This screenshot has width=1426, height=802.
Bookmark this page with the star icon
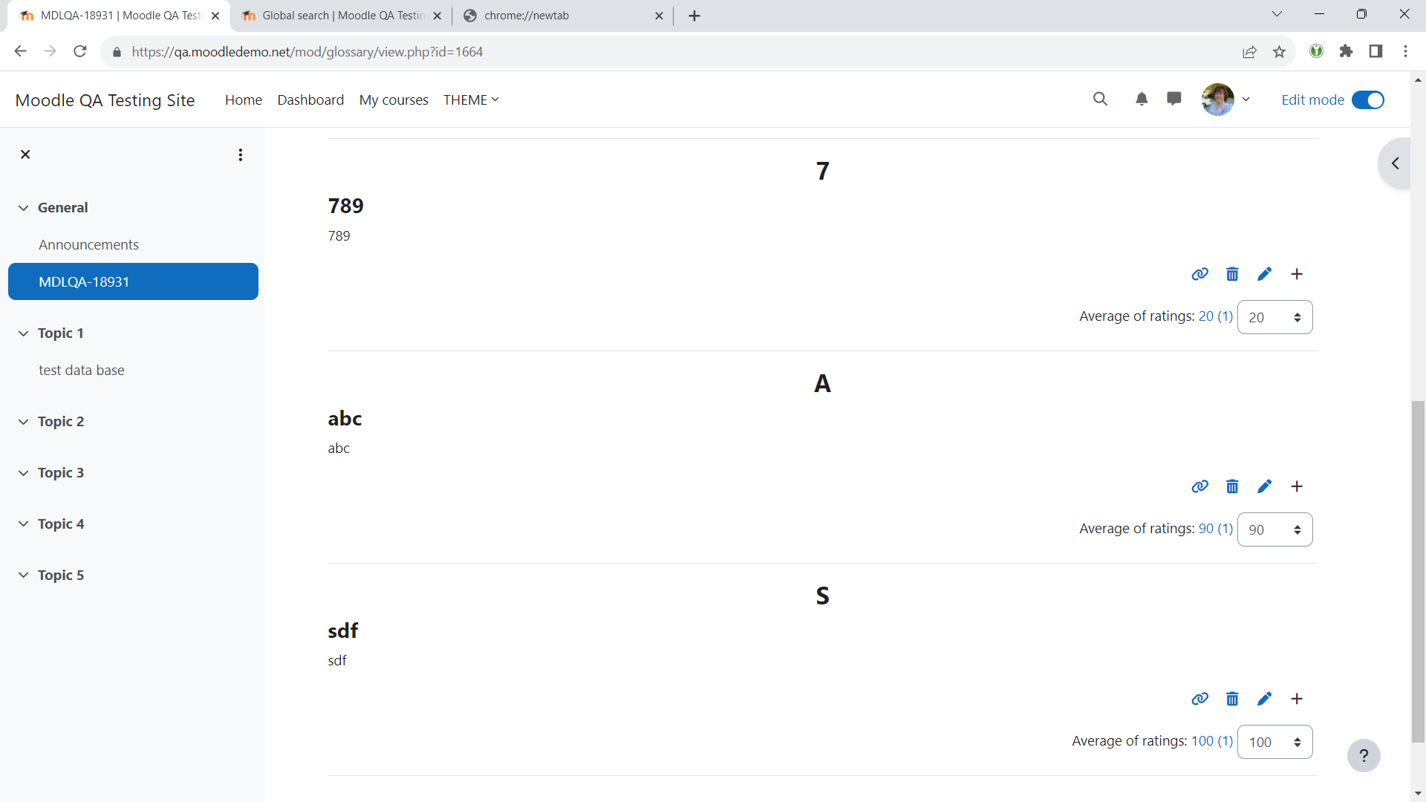click(x=1279, y=51)
